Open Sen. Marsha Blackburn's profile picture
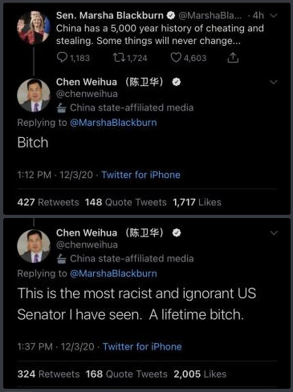Image resolution: width=293 pixels, height=392 pixels. [34, 27]
